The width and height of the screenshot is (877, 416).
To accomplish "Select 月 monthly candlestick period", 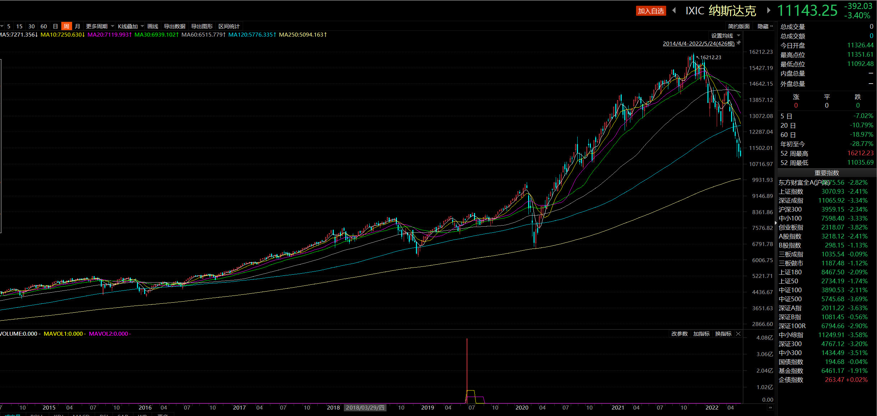I will click(x=77, y=26).
